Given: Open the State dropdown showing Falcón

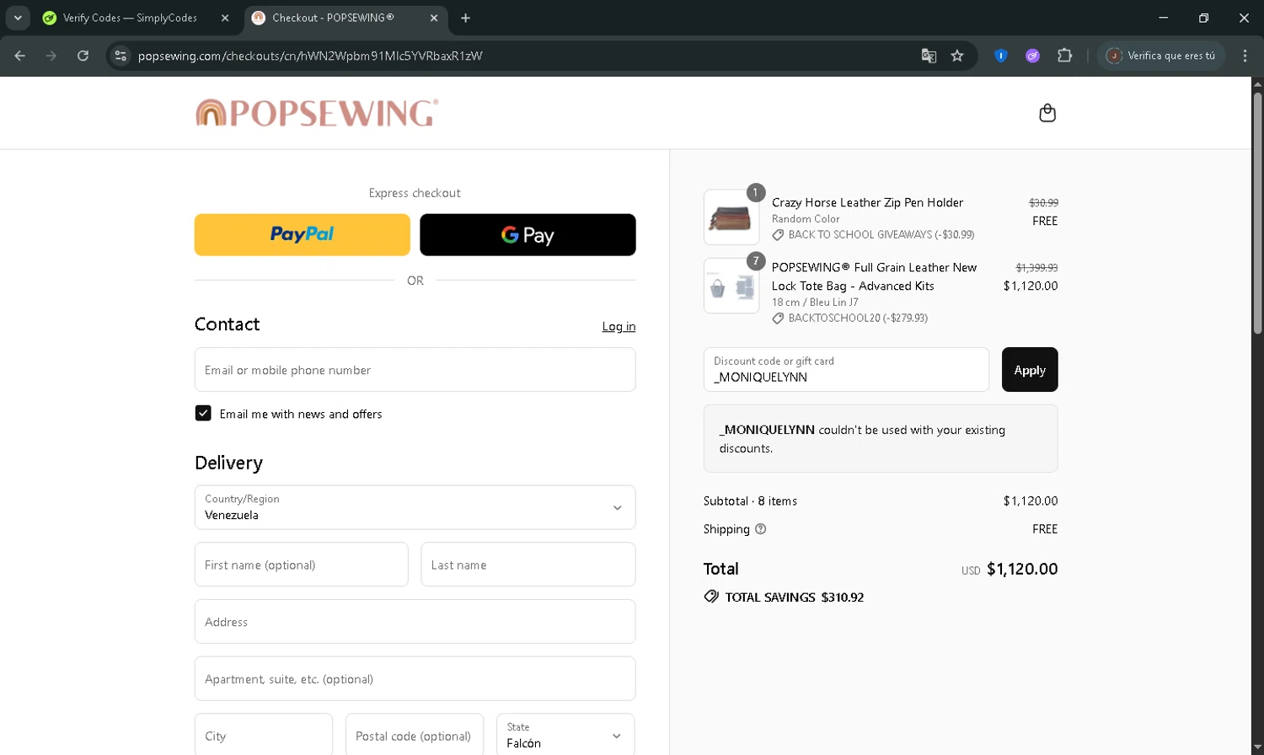Looking at the screenshot, I should (x=565, y=735).
